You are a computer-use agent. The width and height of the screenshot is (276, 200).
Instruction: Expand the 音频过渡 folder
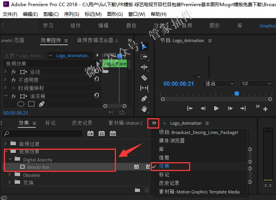click(x=5, y=143)
